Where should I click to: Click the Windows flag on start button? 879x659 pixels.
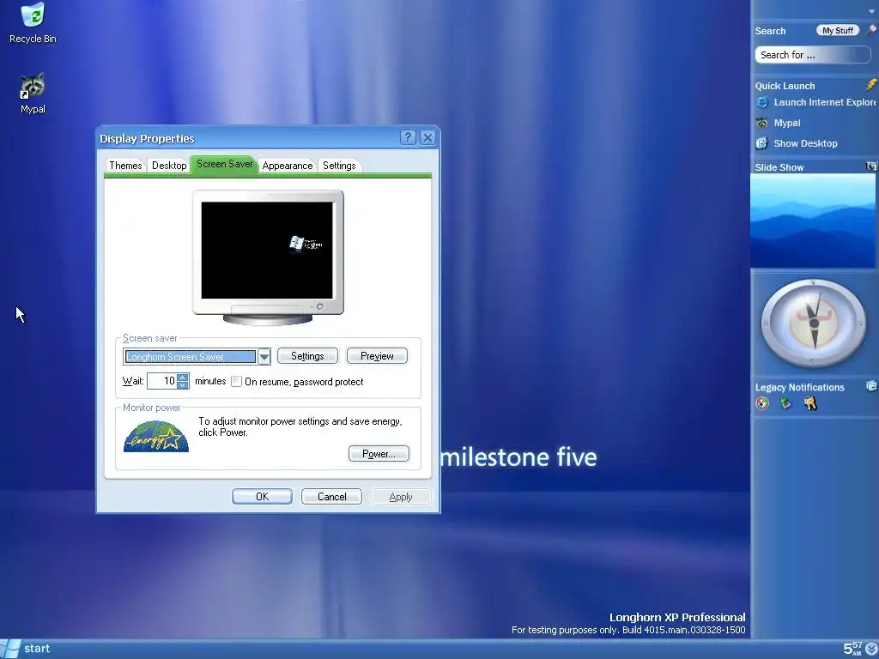pyautogui.click(x=10, y=649)
